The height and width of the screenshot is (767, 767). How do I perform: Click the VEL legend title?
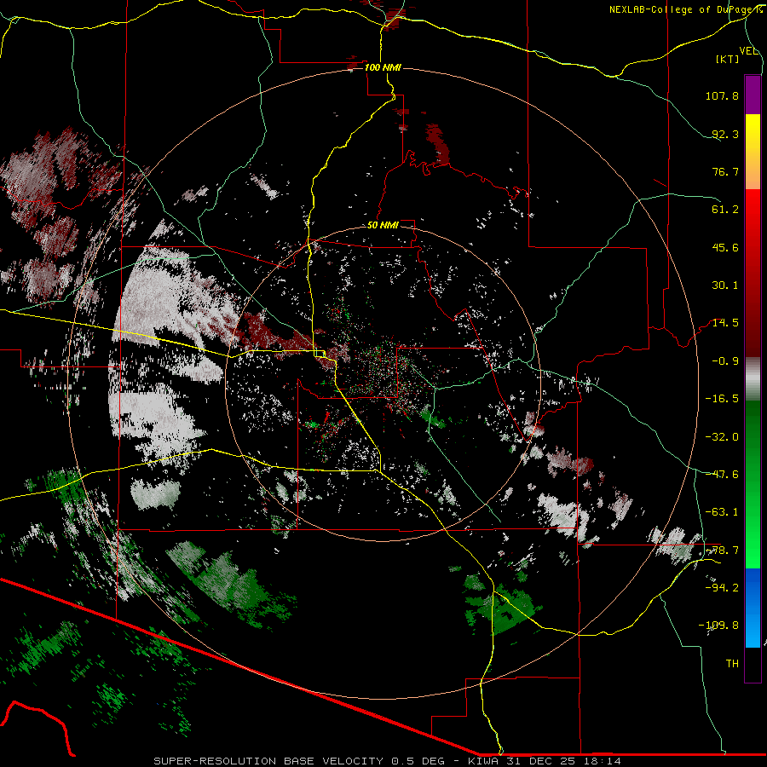coord(748,51)
